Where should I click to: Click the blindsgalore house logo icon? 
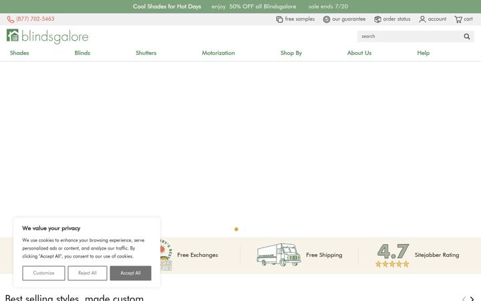[13, 35]
